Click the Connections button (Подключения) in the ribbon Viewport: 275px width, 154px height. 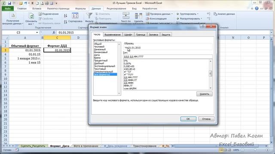tap(49, 14)
